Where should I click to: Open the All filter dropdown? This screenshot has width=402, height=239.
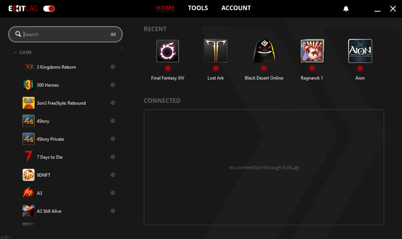(113, 34)
